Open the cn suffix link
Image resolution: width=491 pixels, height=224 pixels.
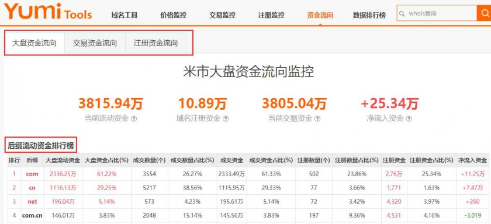[x=32, y=188]
